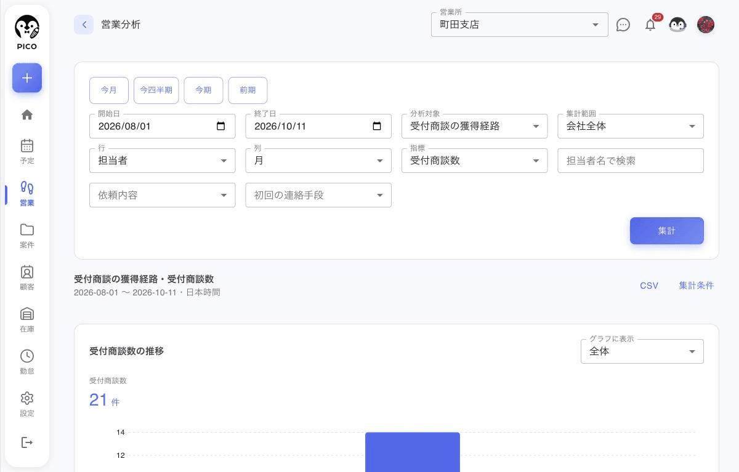Click the penguin avatar in header
Image resolution: width=739 pixels, height=472 pixels.
[677, 25]
